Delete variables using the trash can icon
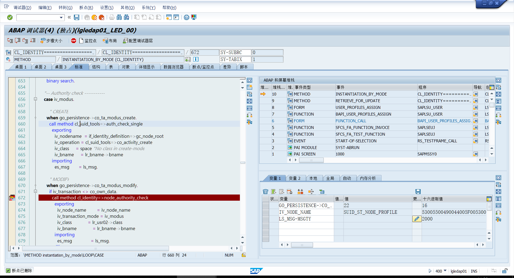 (266, 192)
